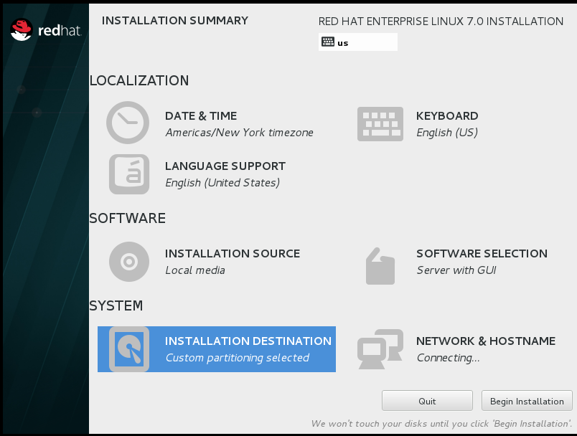Click the Language Support icon

[129, 174]
